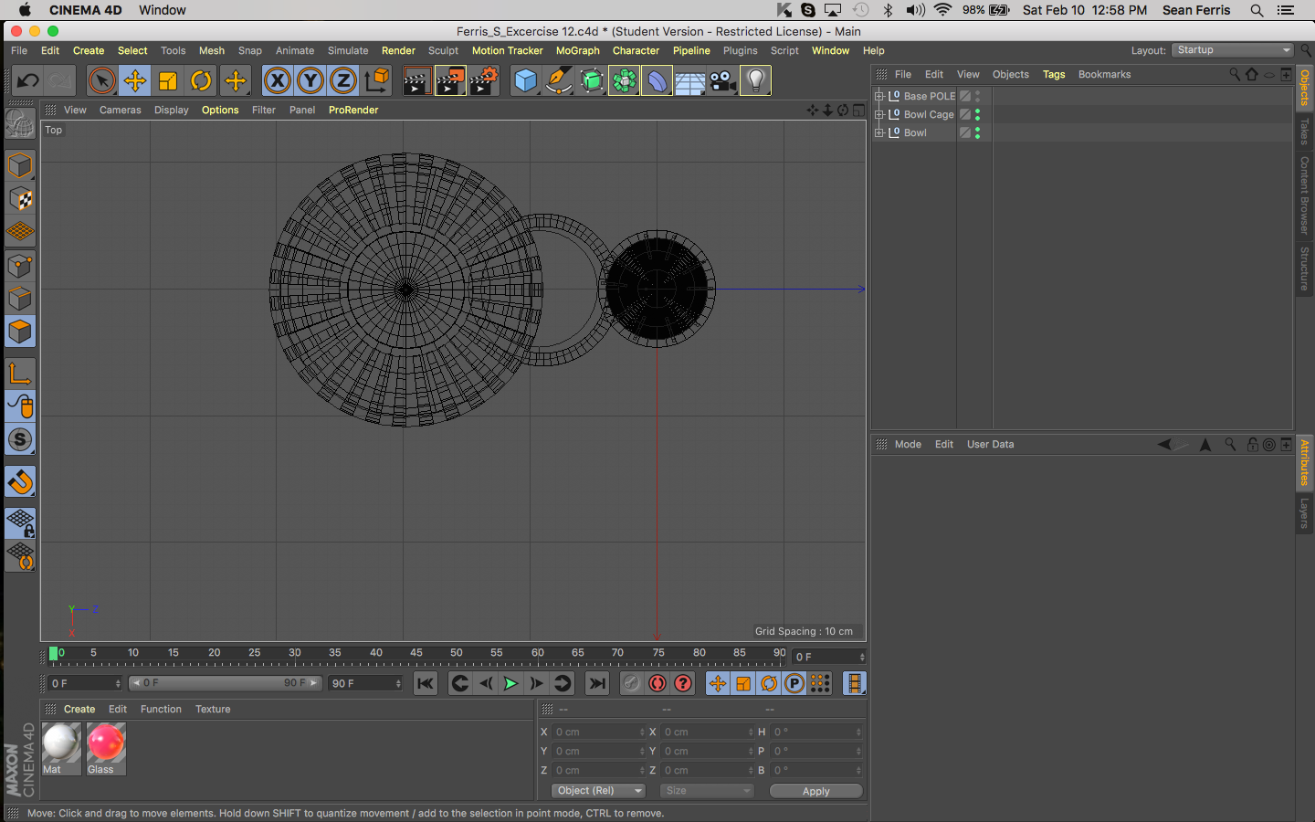This screenshot has width=1315, height=822.
Task: Select the Rotate tool in top toolbar
Action: (201, 81)
